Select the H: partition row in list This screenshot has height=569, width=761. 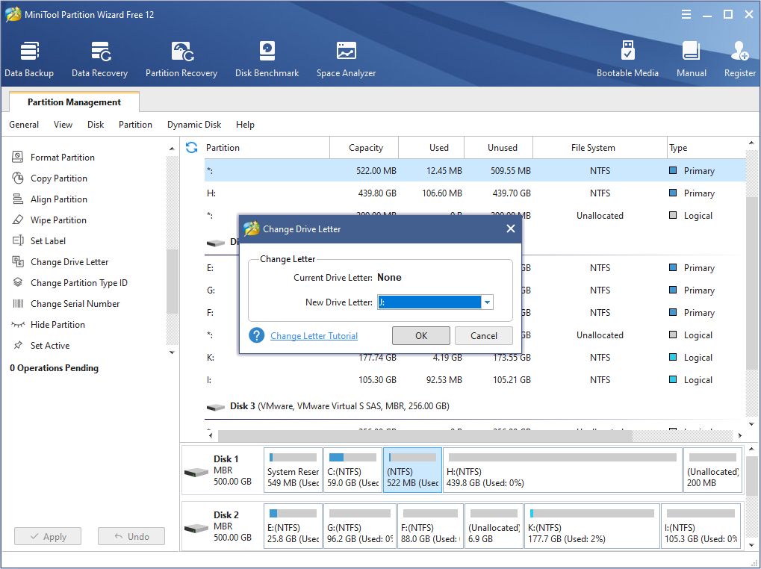pos(475,193)
